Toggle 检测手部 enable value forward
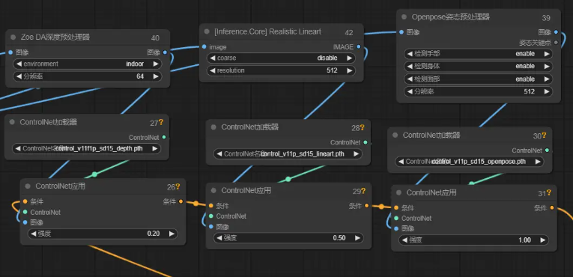573x277 pixels. tap(547, 54)
